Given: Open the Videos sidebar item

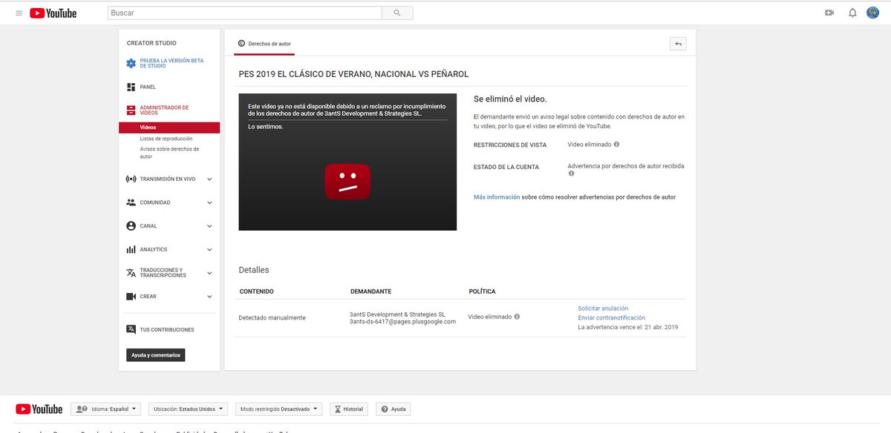Looking at the screenshot, I should [169, 128].
